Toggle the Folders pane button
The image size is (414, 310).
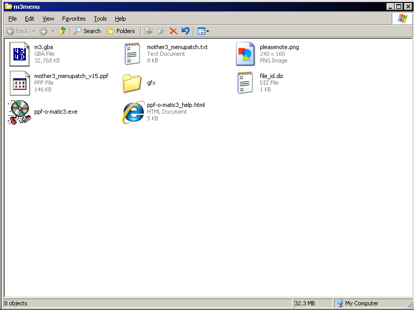click(x=121, y=31)
